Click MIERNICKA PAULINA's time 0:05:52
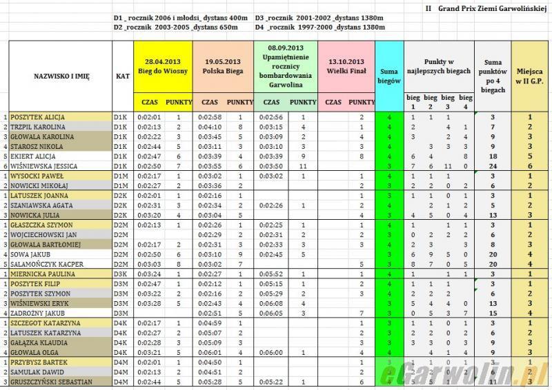 point(271,274)
